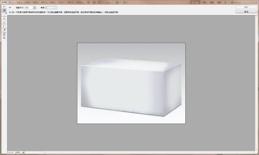259x155 pixels.
Task: Click the Cancel button
Action: [x=246, y=12]
